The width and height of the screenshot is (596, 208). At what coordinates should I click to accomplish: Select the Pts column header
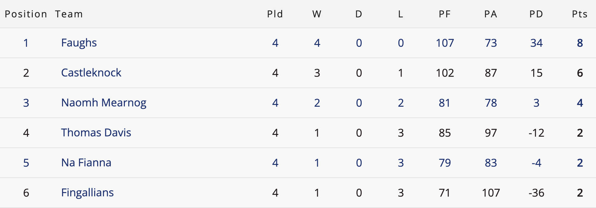tap(580, 14)
